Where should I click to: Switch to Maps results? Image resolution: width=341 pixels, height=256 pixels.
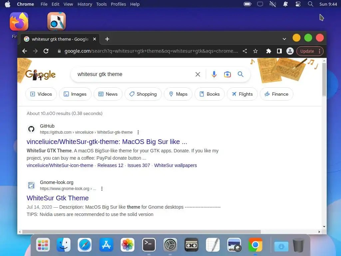(178, 94)
